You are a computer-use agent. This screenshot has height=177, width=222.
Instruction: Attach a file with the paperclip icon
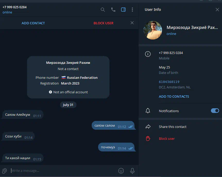point(4,171)
